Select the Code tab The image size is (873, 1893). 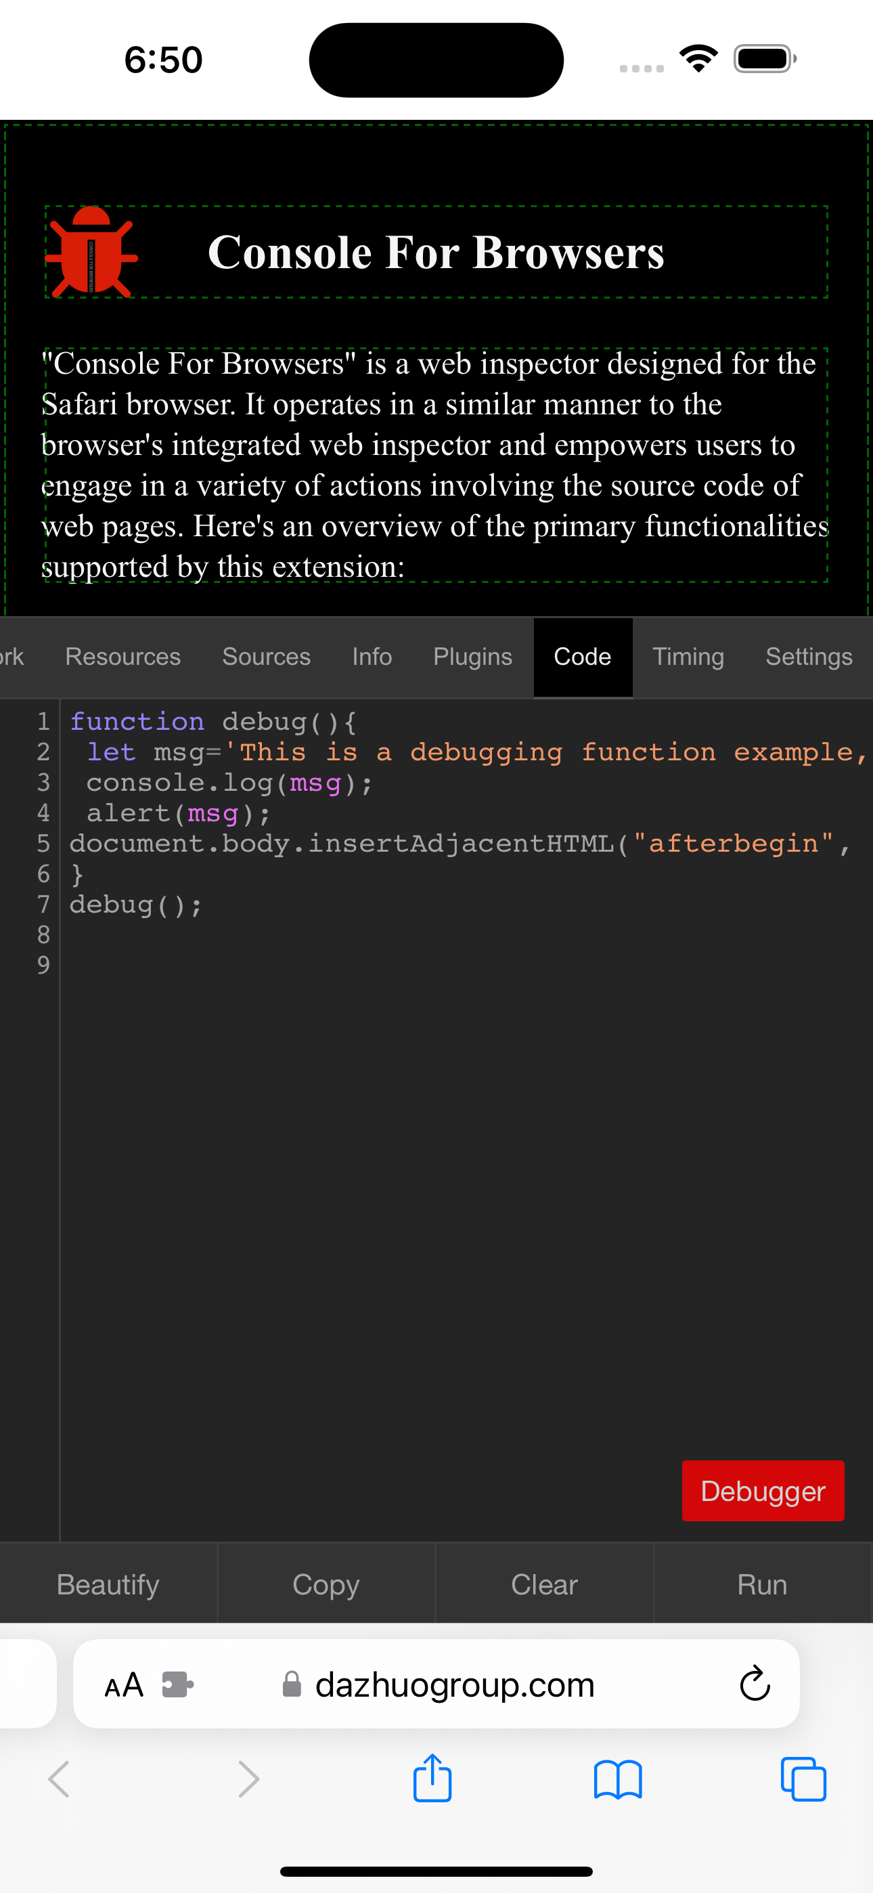(x=583, y=656)
